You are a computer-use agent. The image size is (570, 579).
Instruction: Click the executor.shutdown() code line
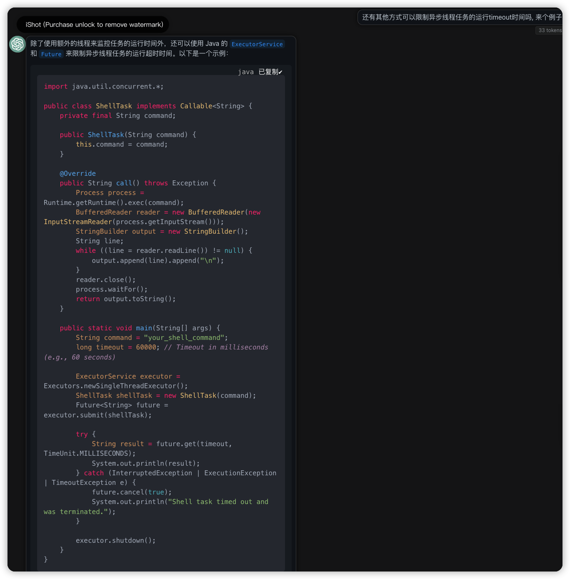pos(115,540)
